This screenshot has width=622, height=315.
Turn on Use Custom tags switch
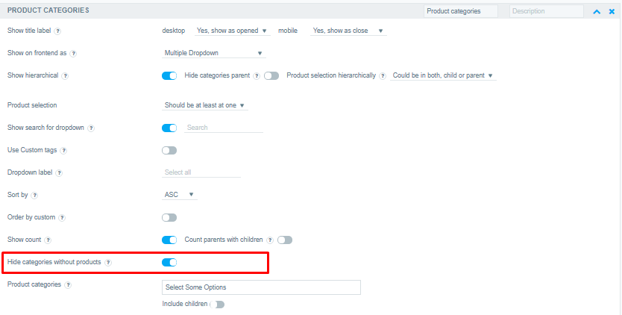[x=169, y=150]
